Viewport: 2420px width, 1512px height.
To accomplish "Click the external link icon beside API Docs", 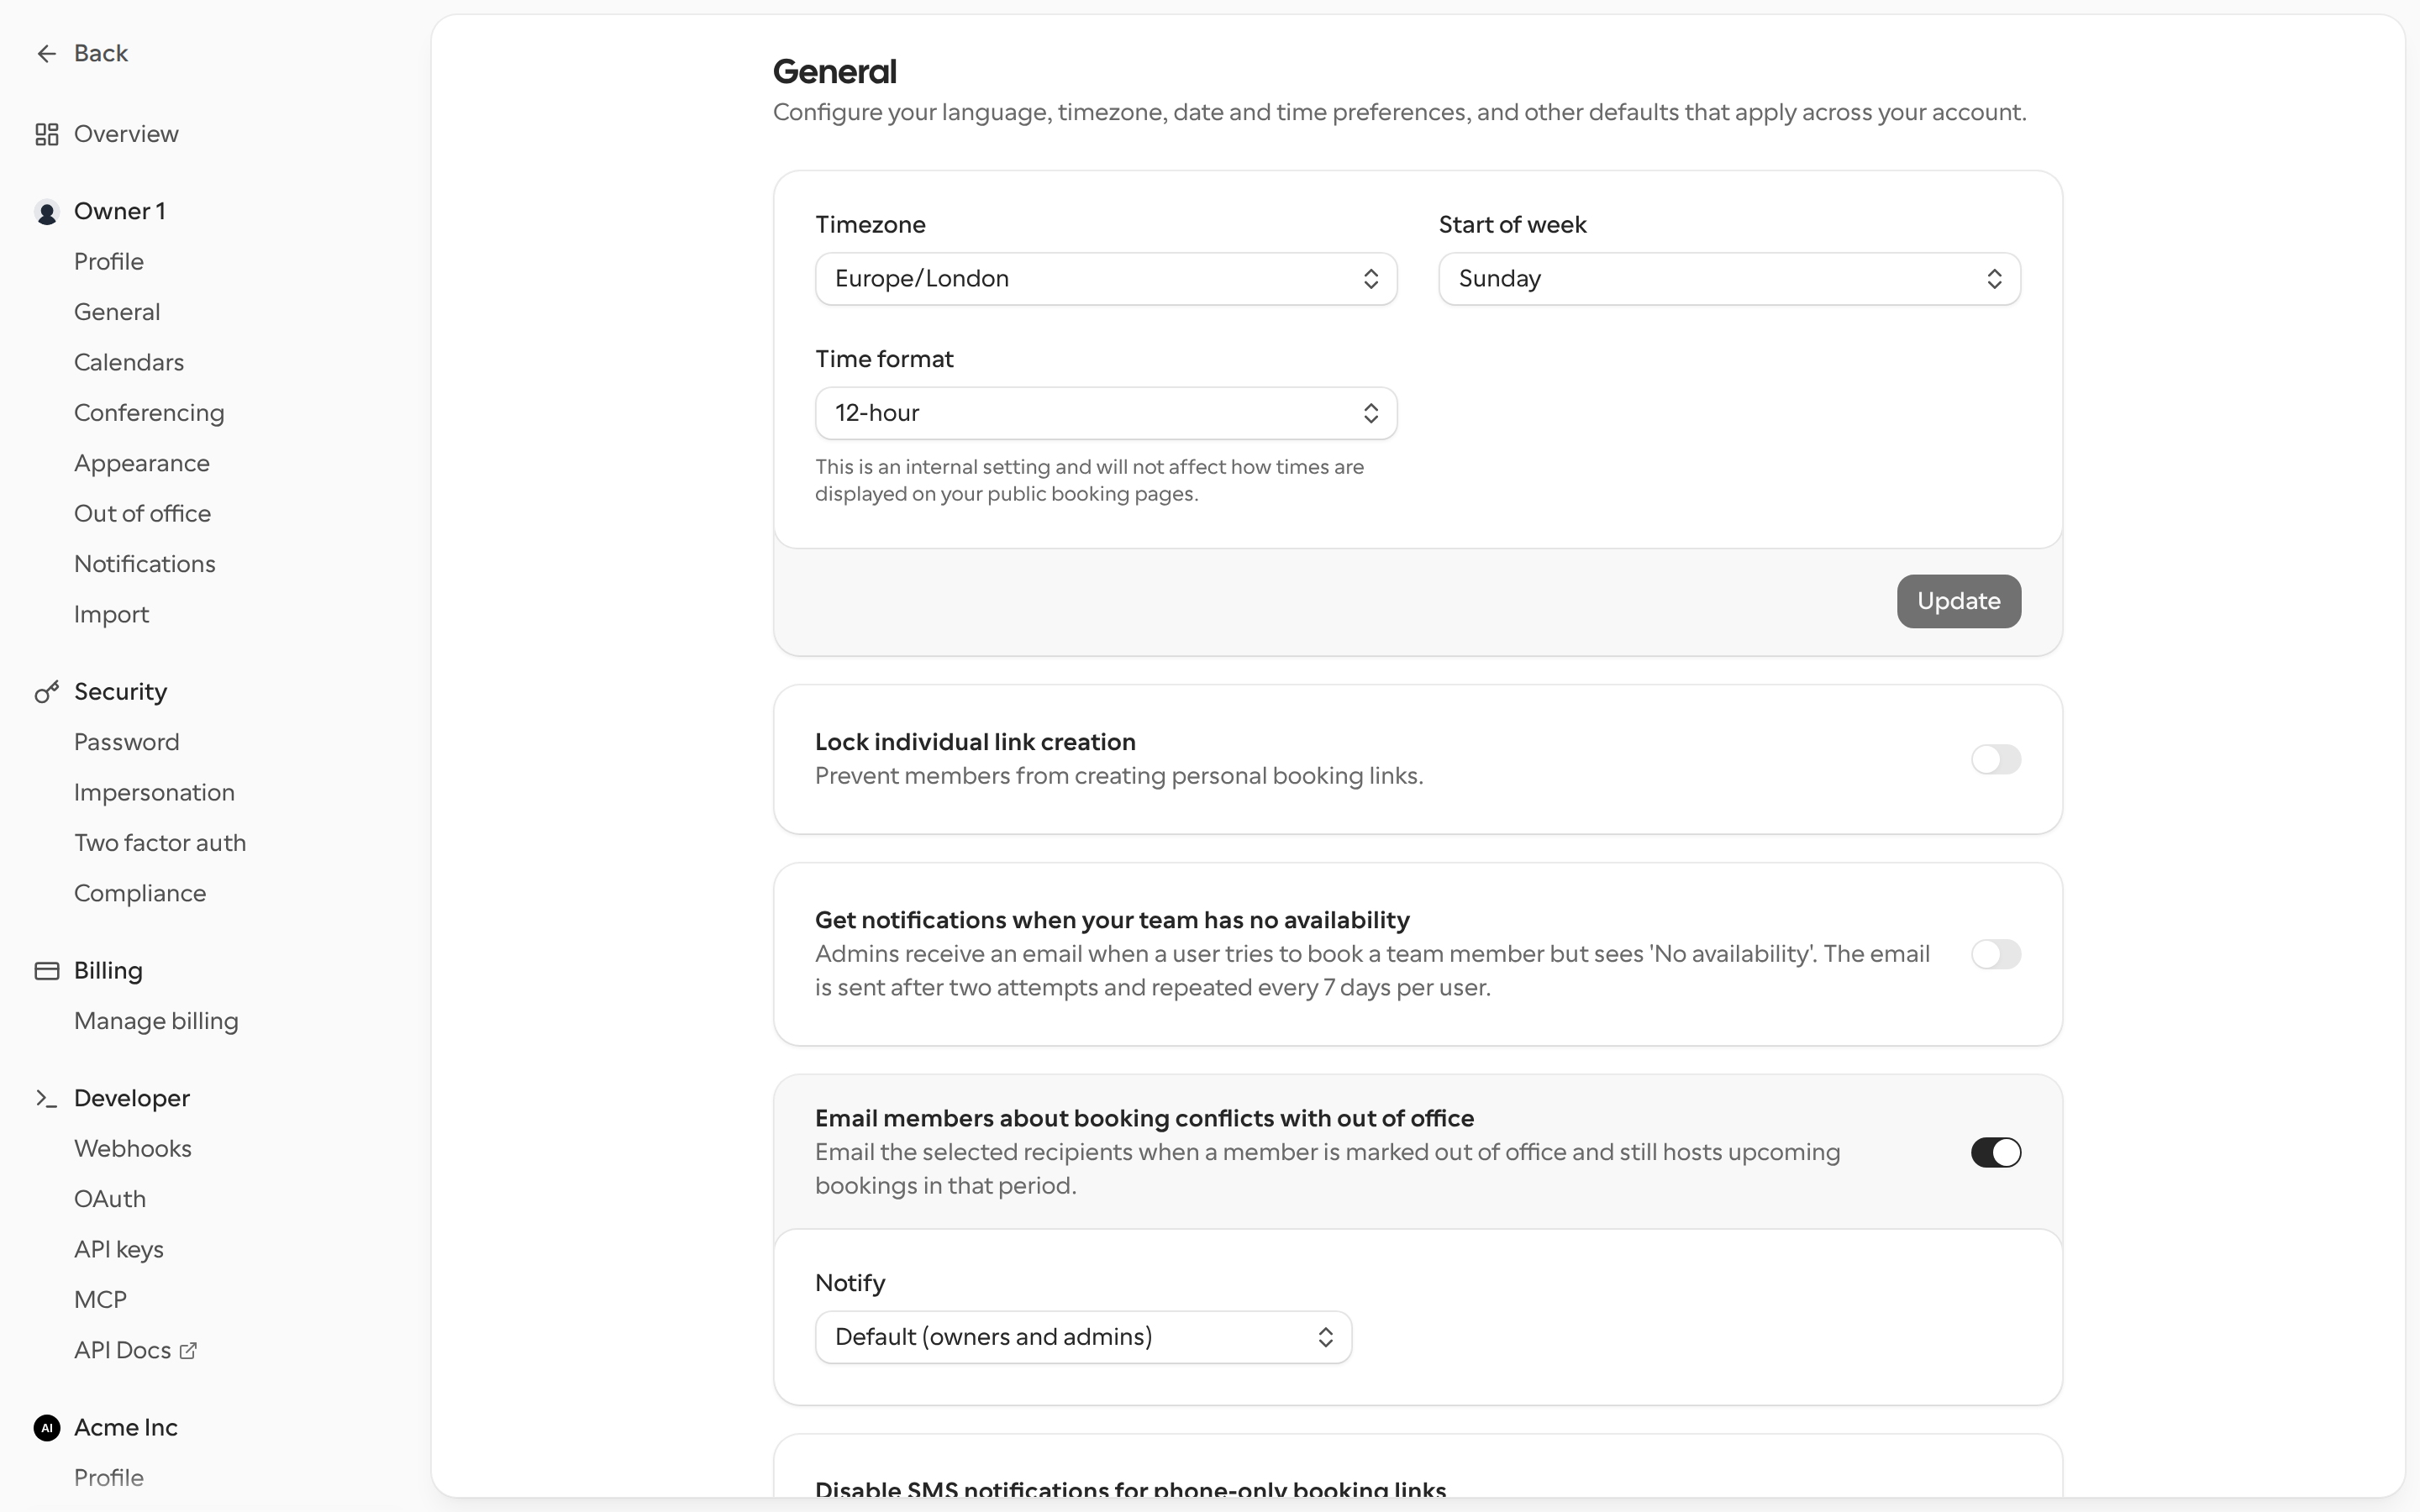I will [188, 1351].
